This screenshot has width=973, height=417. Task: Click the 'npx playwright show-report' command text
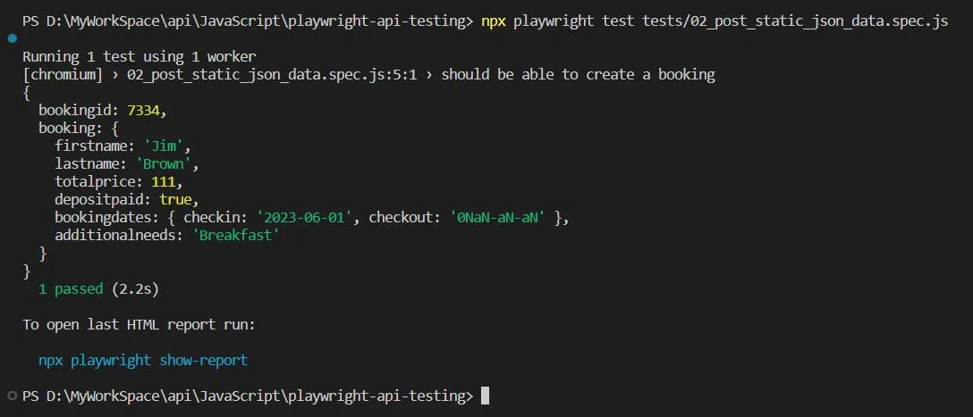143,360
